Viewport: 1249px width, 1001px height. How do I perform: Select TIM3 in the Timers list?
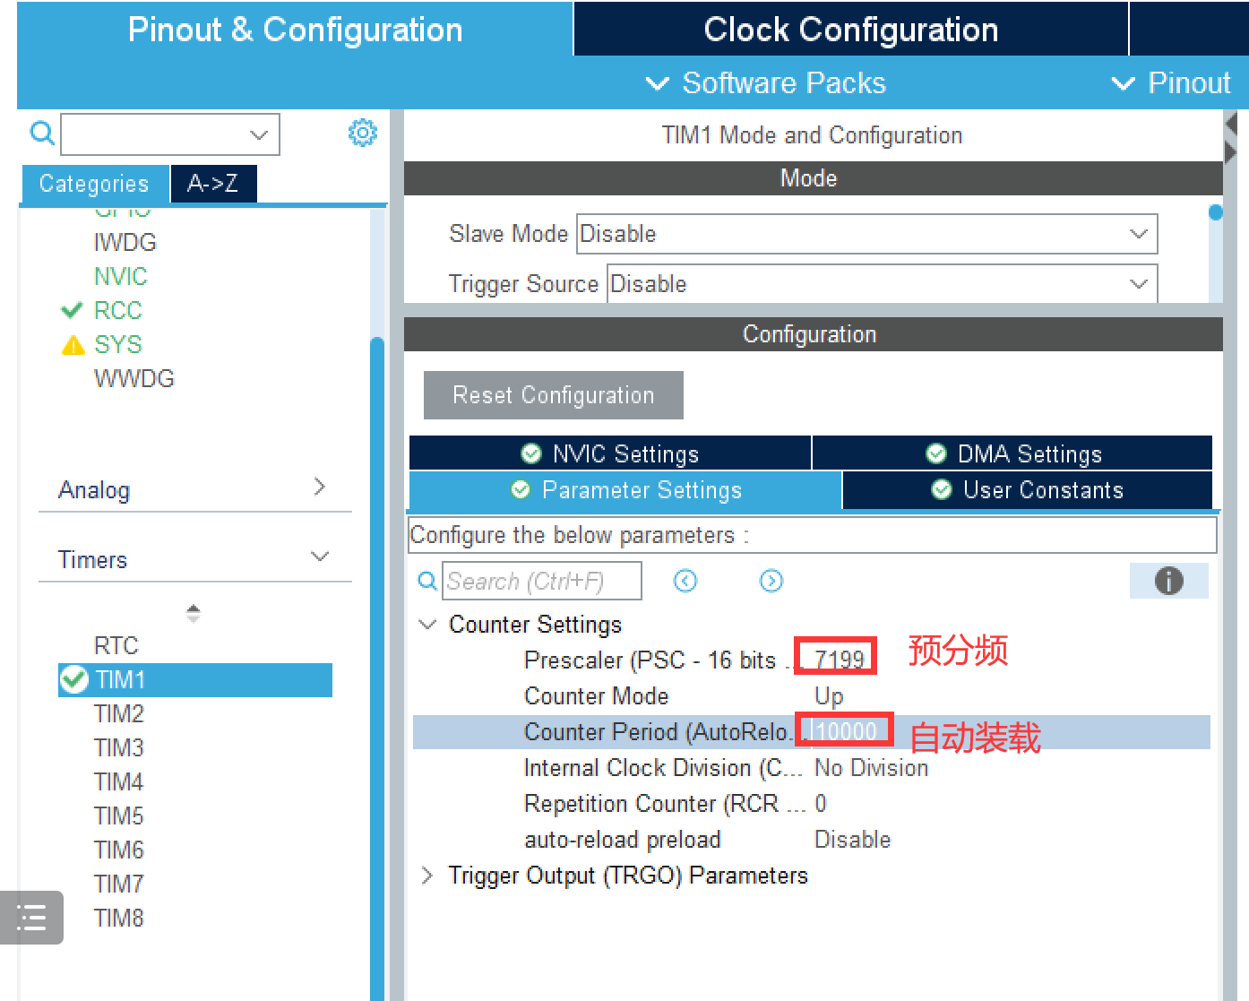click(x=119, y=748)
